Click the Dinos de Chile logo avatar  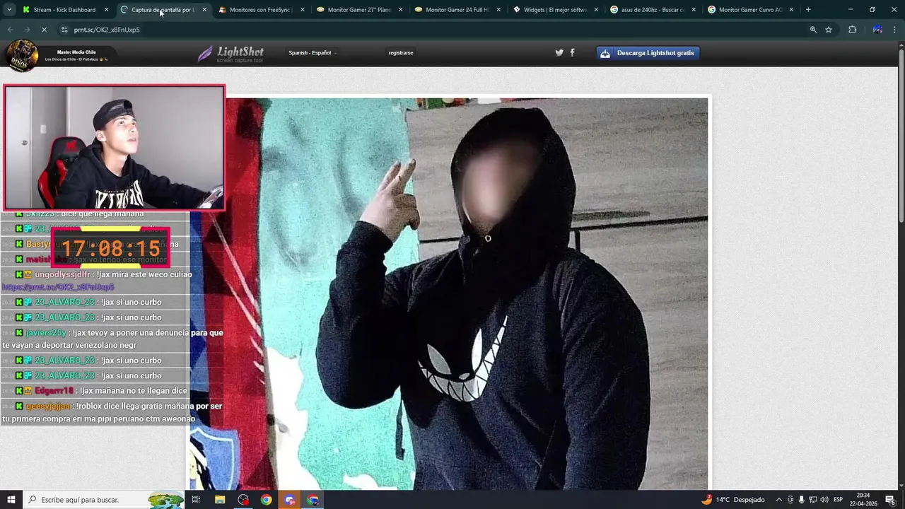coord(21,55)
